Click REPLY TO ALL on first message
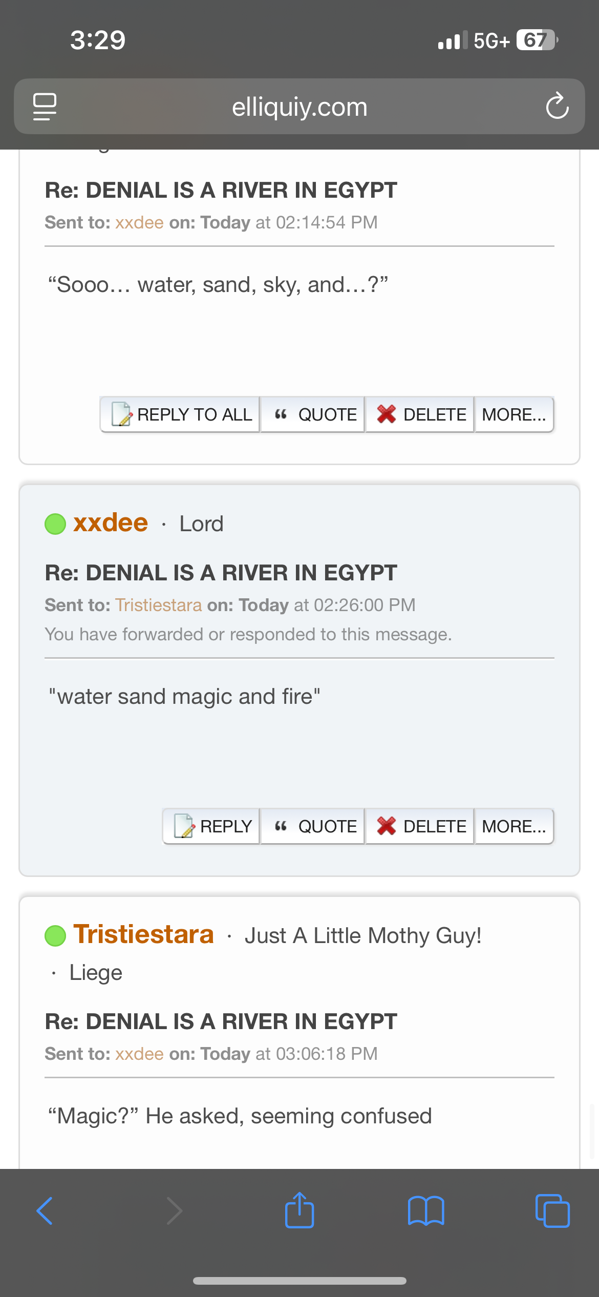Viewport: 599px width, 1297px height. [x=180, y=414]
